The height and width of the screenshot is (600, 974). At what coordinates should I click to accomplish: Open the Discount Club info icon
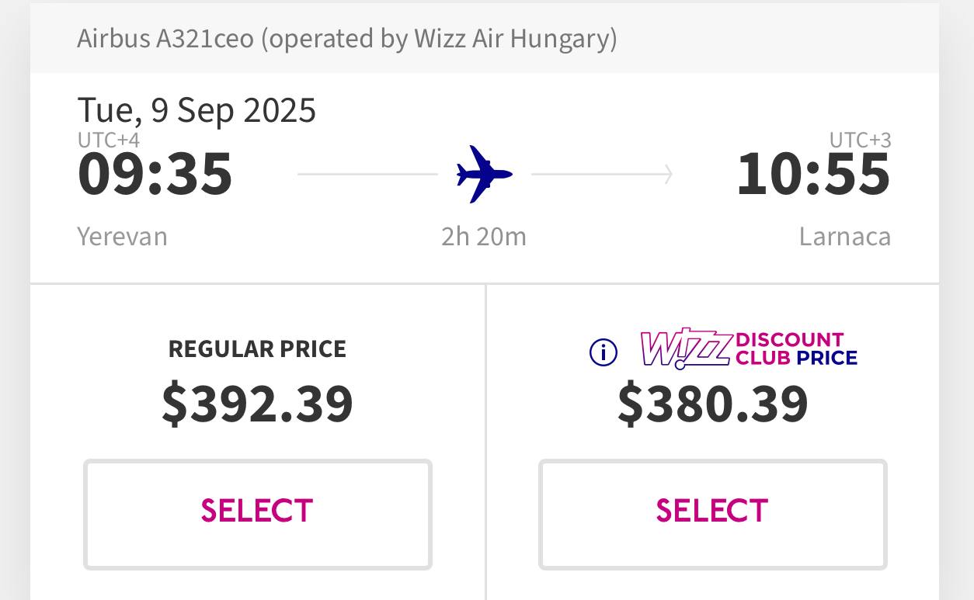[x=604, y=352]
